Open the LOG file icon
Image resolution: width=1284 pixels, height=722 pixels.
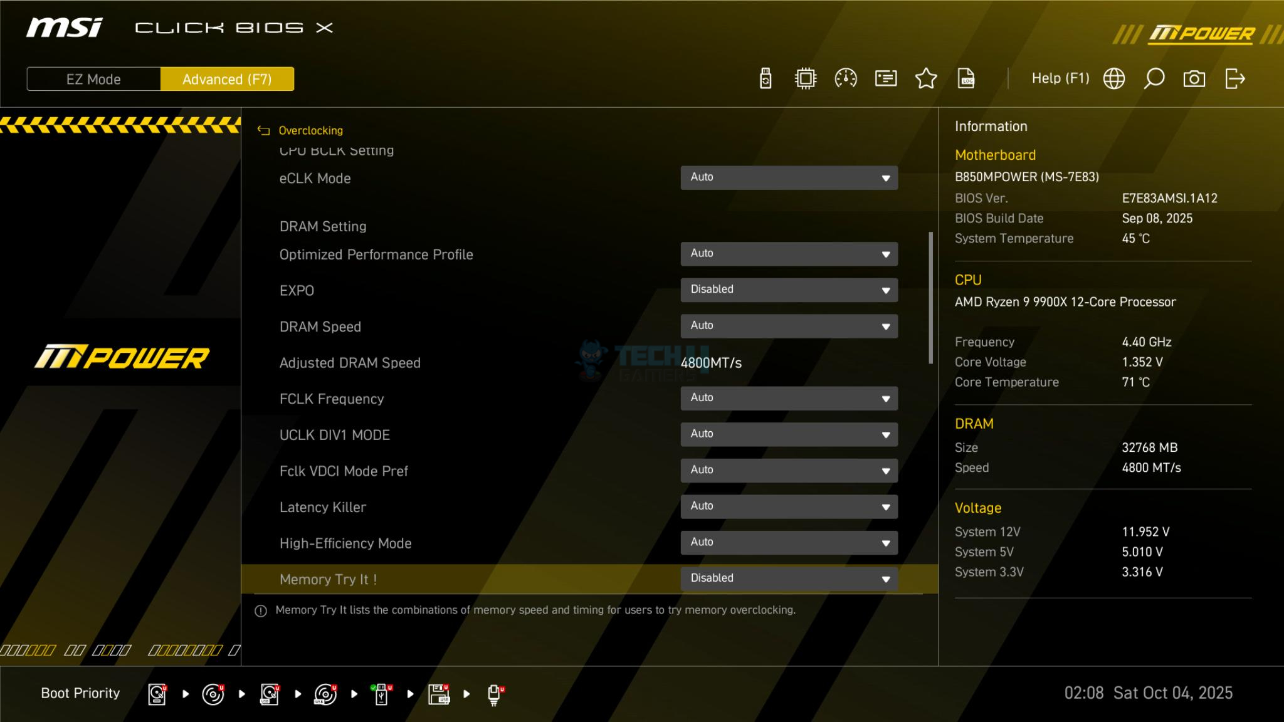click(x=966, y=79)
